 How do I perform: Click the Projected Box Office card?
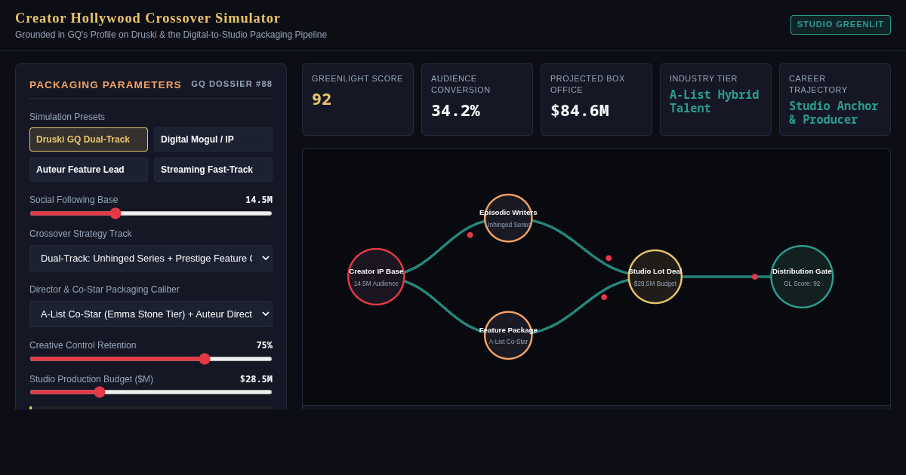[x=596, y=100]
